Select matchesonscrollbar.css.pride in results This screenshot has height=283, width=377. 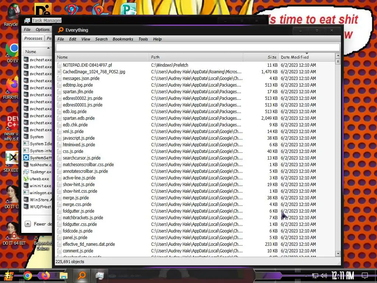(88, 165)
